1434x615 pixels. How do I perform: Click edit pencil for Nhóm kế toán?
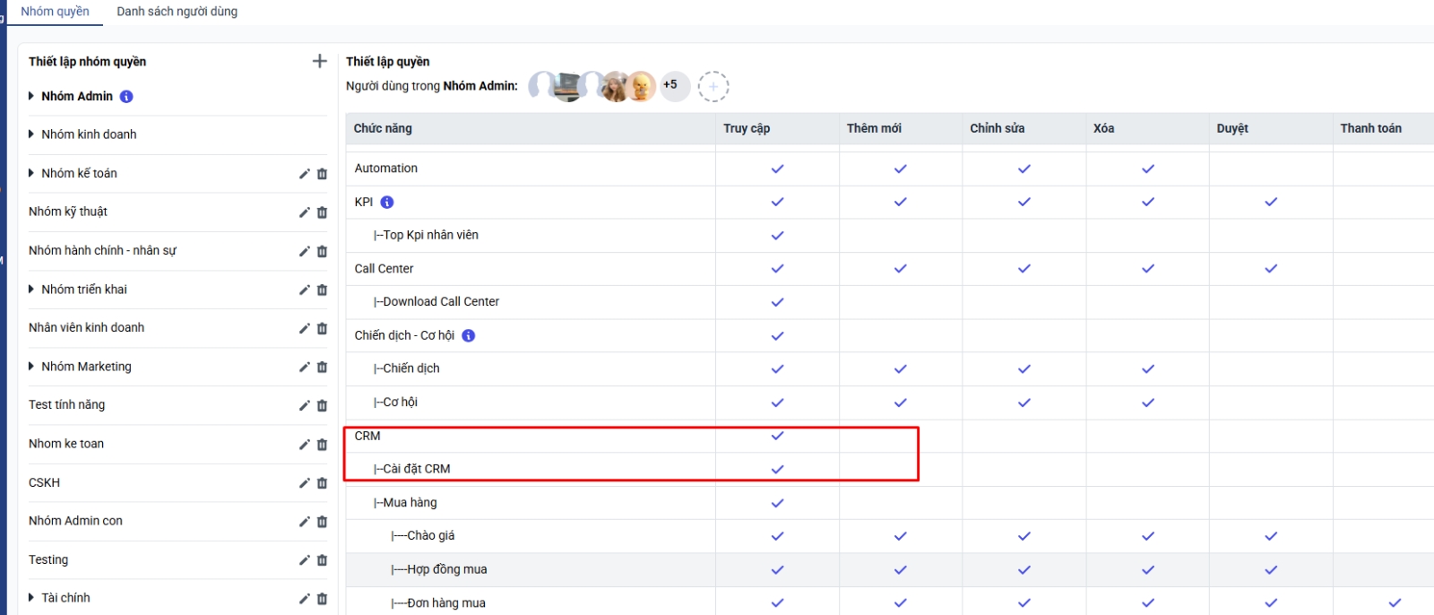[x=305, y=174]
